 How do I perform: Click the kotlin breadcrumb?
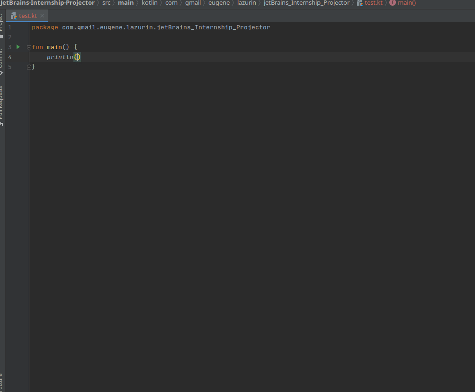tap(150, 3)
